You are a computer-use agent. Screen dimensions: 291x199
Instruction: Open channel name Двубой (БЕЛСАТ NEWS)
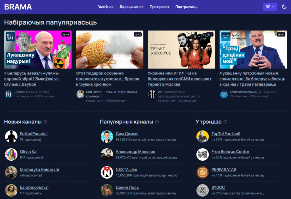[32, 92]
